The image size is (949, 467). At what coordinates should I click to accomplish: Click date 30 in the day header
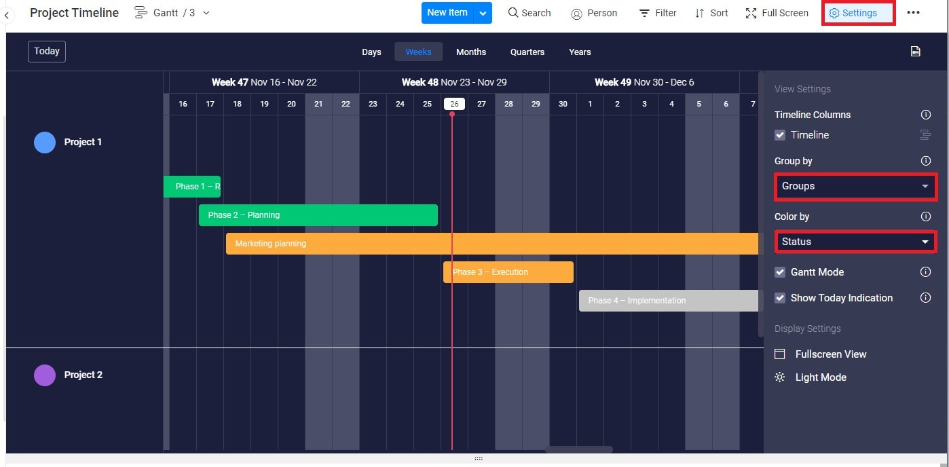tap(563, 104)
